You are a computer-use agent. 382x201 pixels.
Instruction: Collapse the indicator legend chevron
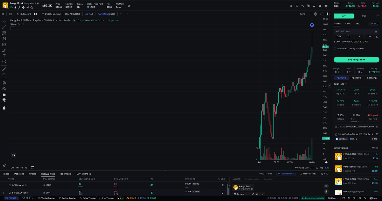coord(13,28)
